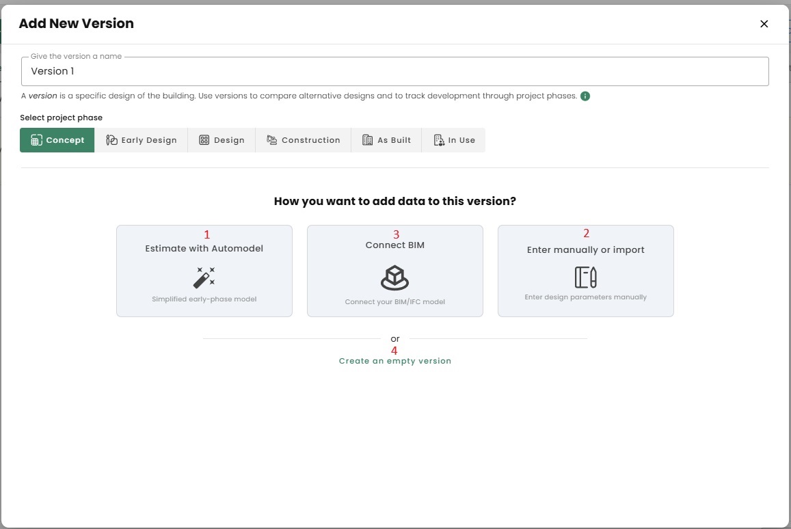Click the 'Connect your BIM/IFC model' card text
Screen dimensions: 791x529
point(394,302)
